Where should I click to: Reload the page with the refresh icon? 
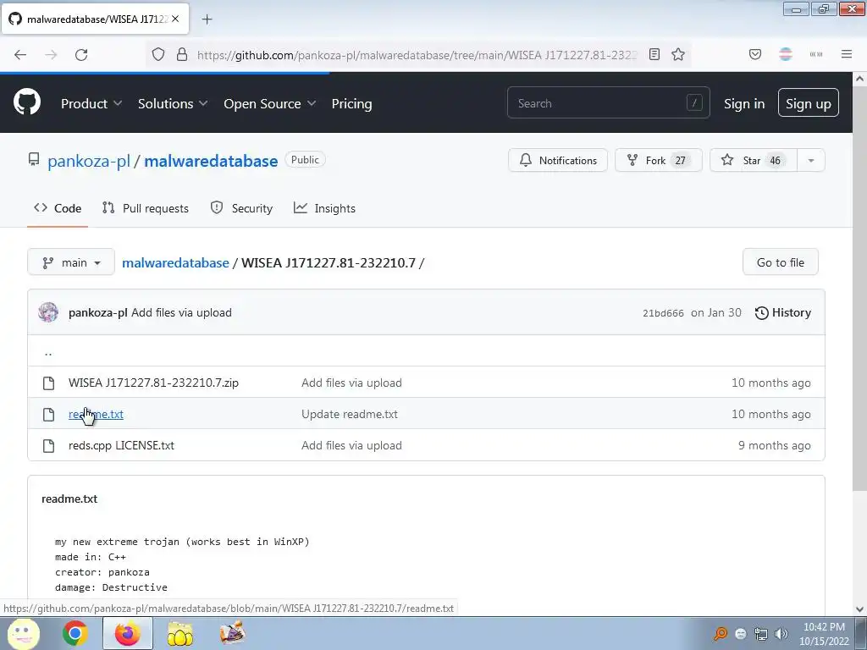(81, 54)
